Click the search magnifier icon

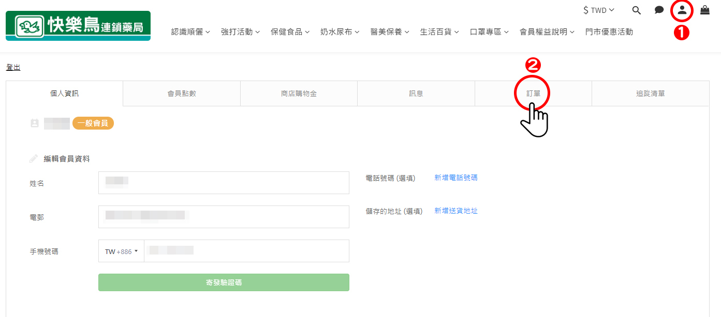(637, 10)
